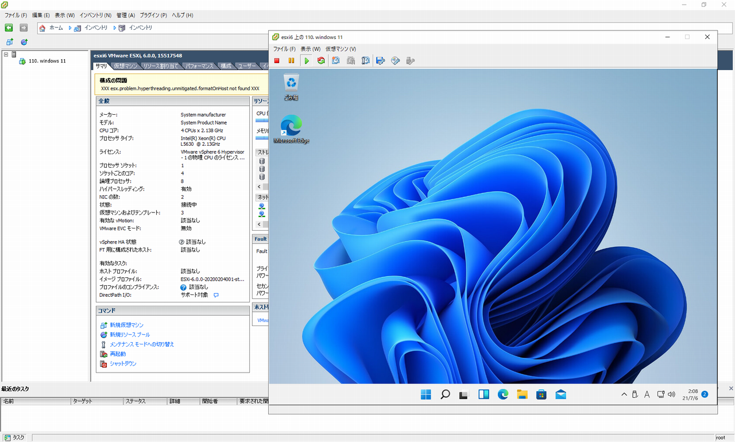Click the red power-off button in the VM console toolbar
Screen dimensions: 735x442
pos(277,60)
